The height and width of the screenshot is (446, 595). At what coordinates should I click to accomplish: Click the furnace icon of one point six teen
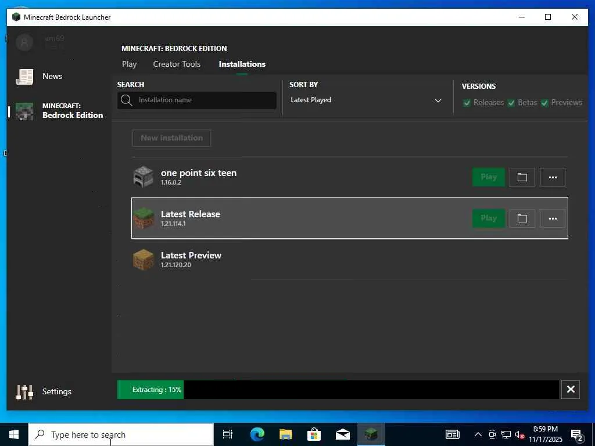(x=144, y=177)
